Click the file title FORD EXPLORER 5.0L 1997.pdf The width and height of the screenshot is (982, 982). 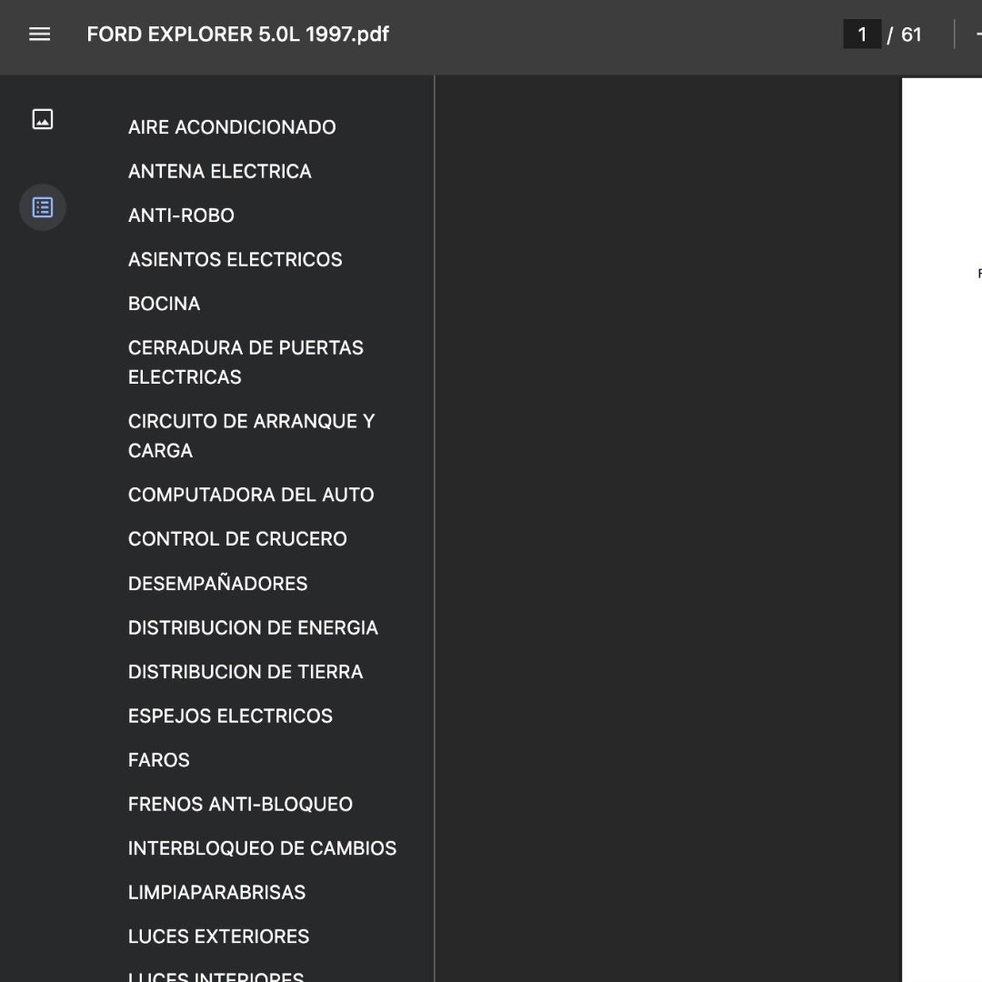[x=238, y=35]
